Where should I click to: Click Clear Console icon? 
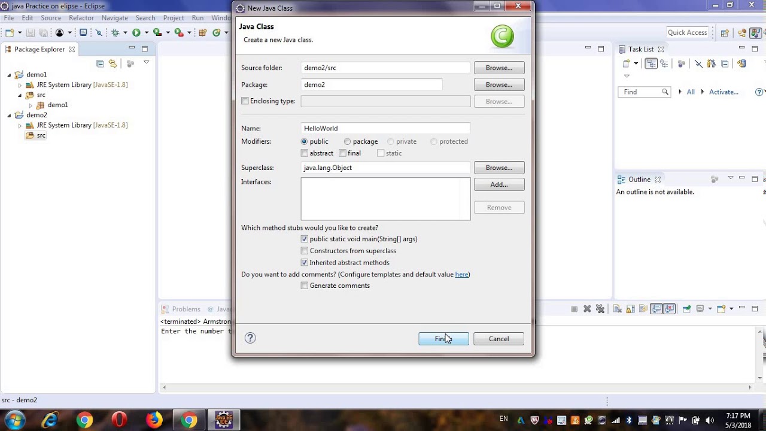(618, 309)
